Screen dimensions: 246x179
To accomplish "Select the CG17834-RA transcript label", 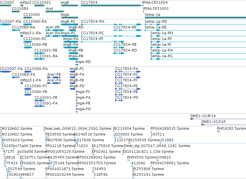I will (x=93, y=21).
